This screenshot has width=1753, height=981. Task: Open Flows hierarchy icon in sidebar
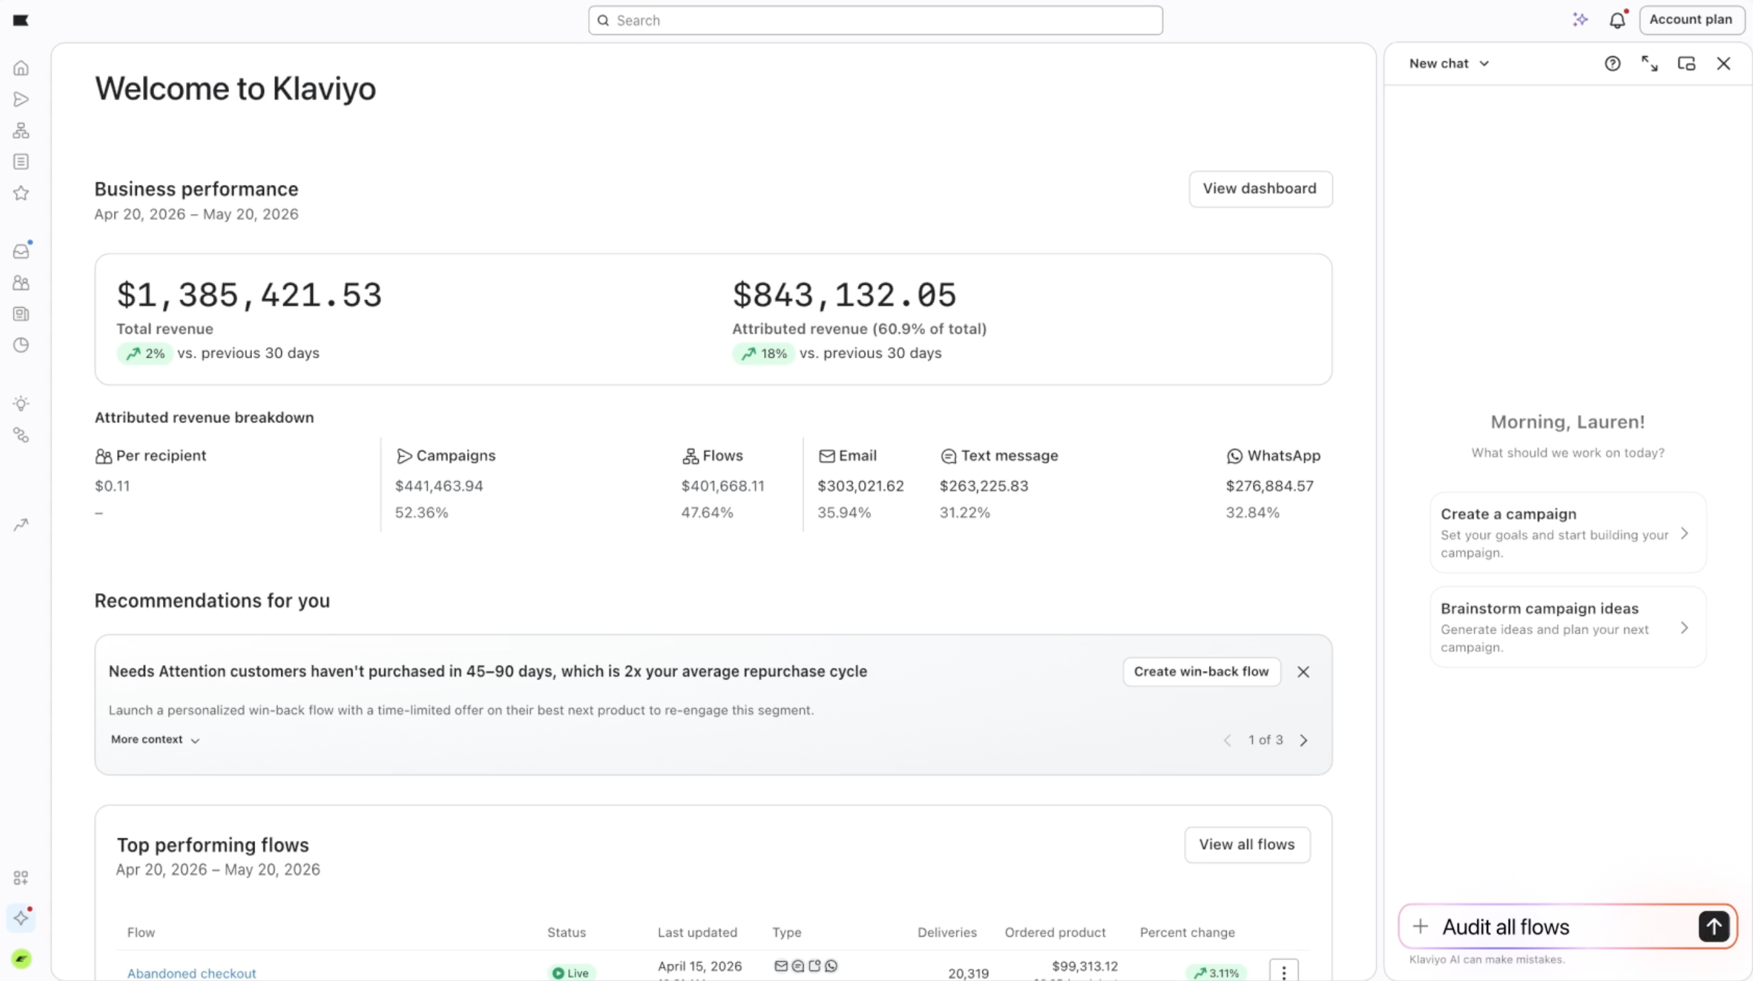[21, 130]
